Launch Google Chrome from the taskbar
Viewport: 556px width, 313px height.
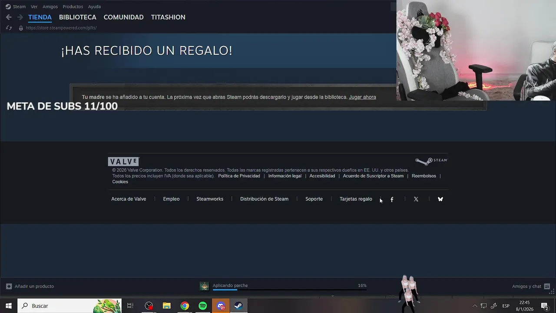click(x=185, y=306)
